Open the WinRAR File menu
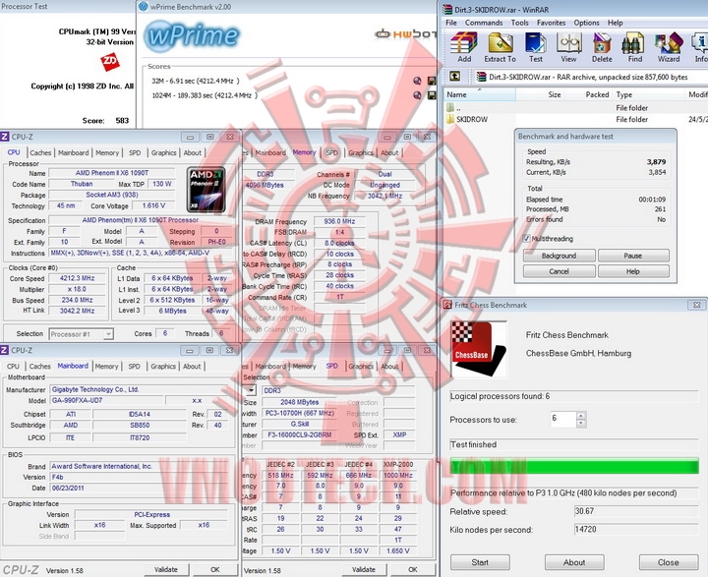The height and width of the screenshot is (577, 708). [x=451, y=23]
